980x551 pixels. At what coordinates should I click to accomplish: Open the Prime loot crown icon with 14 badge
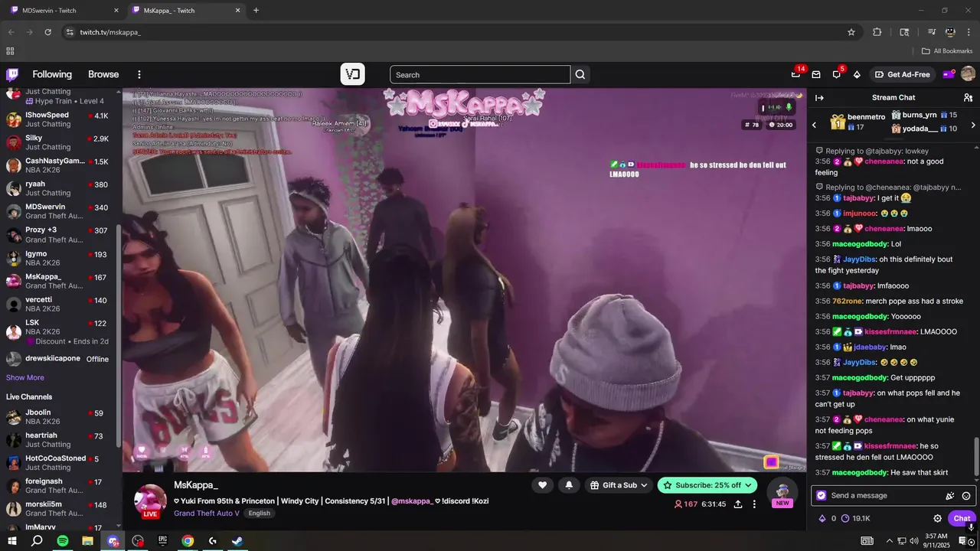[x=795, y=74]
